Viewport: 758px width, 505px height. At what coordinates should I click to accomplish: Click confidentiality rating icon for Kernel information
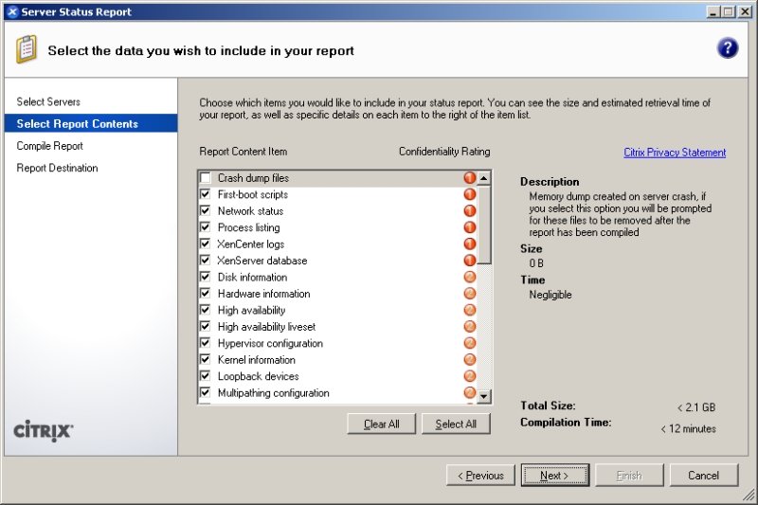[469, 359]
